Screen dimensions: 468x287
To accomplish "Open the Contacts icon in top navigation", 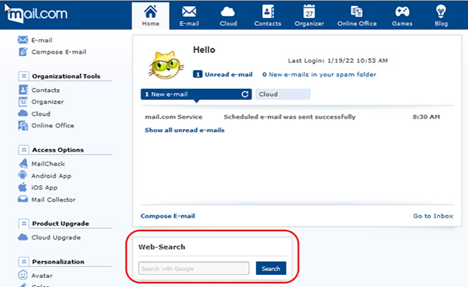I will (x=268, y=12).
